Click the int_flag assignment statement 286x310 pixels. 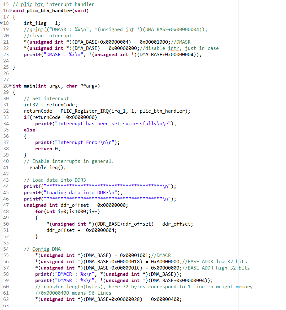(42, 23)
